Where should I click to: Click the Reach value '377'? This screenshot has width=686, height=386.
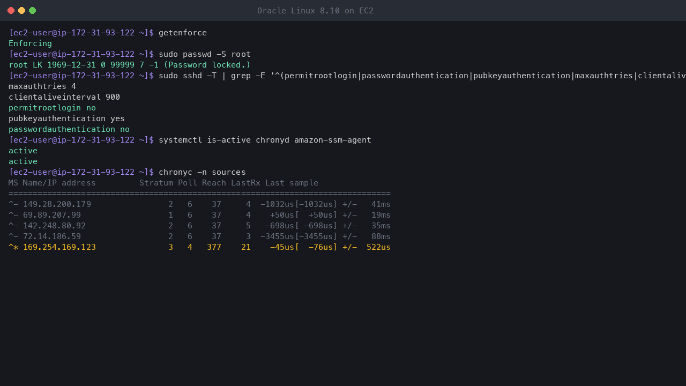click(214, 247)
